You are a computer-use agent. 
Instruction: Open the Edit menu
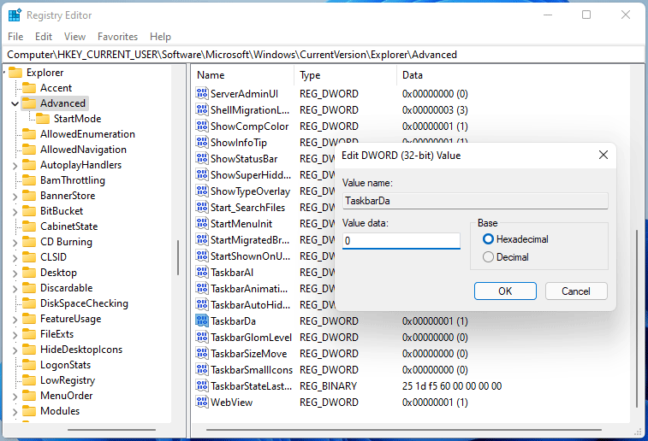(x=44, y=37)
